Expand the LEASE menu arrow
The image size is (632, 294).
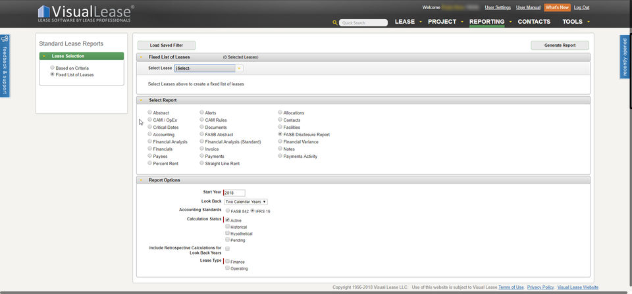click(x=421, y=22)
